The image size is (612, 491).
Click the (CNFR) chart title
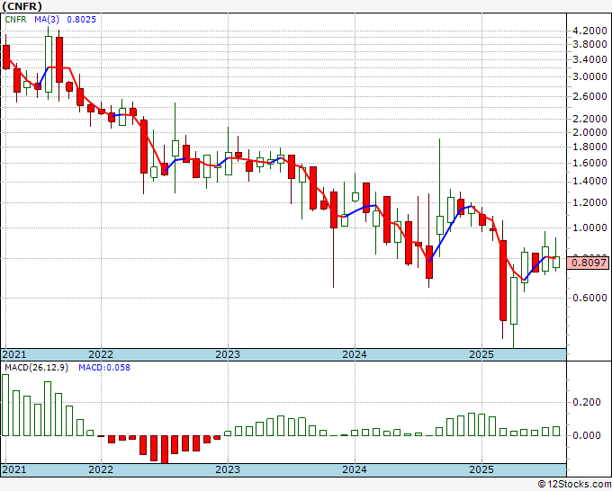[x=22, y=6]
